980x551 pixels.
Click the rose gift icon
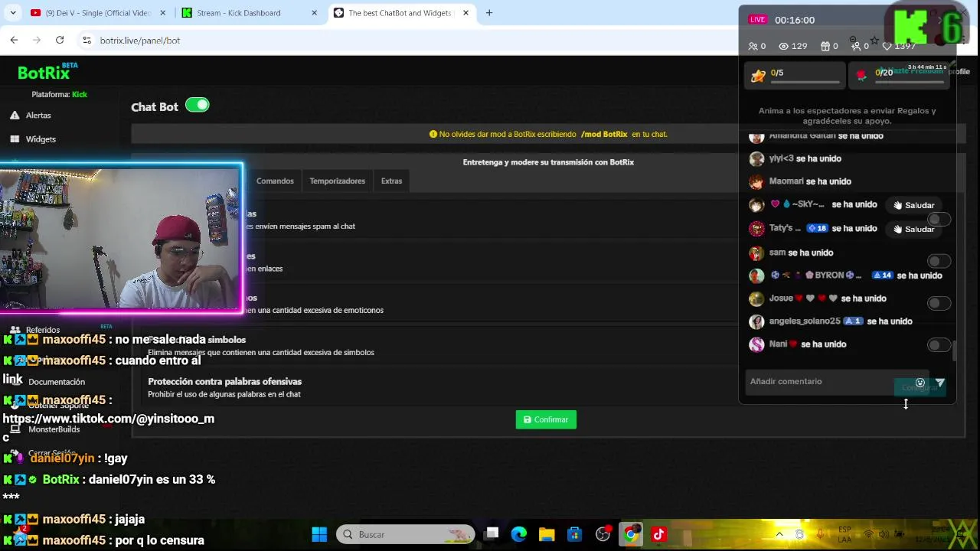(x=861, y=75)
